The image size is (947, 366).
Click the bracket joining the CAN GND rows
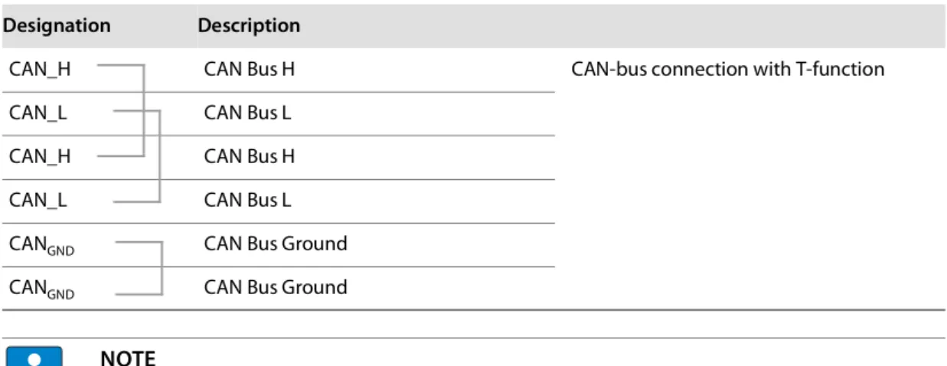[x=162, y=267]
